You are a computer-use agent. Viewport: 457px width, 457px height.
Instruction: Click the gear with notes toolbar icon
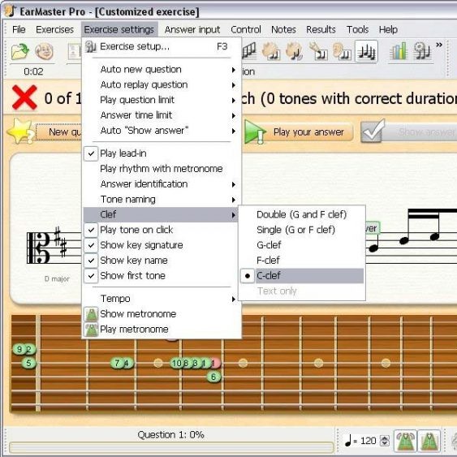(422, 51)
